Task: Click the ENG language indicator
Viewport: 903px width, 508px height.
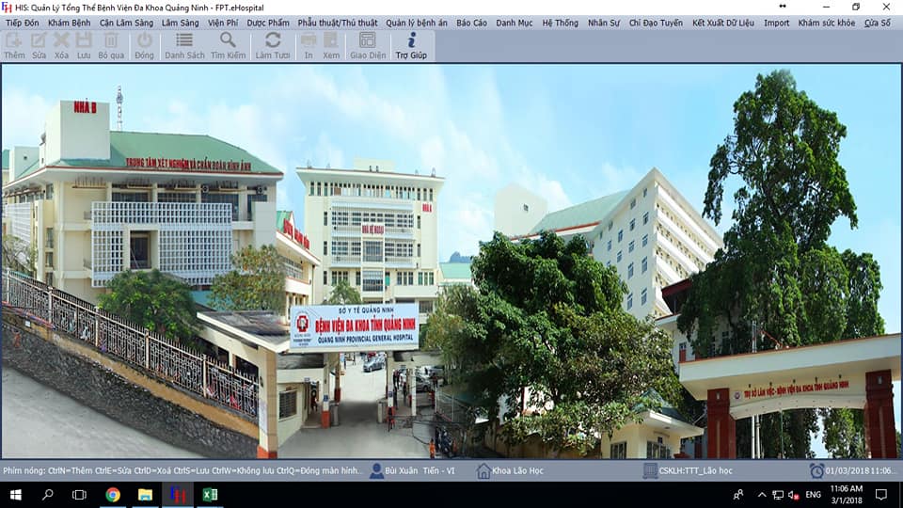Action: point(813,495)
